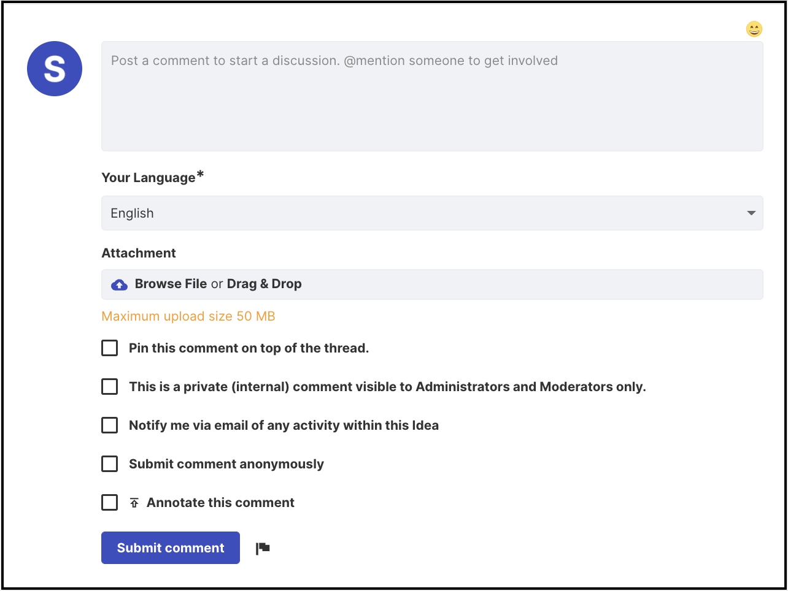The image size is (788, 591).
Task: Click Notify me via email label text
Action: tap(284, 425)
